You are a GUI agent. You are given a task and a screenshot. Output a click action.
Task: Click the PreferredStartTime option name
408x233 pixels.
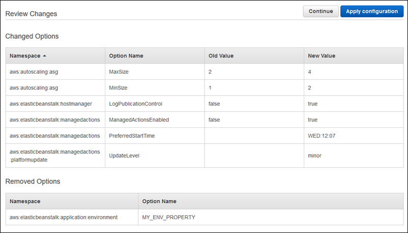132,136
